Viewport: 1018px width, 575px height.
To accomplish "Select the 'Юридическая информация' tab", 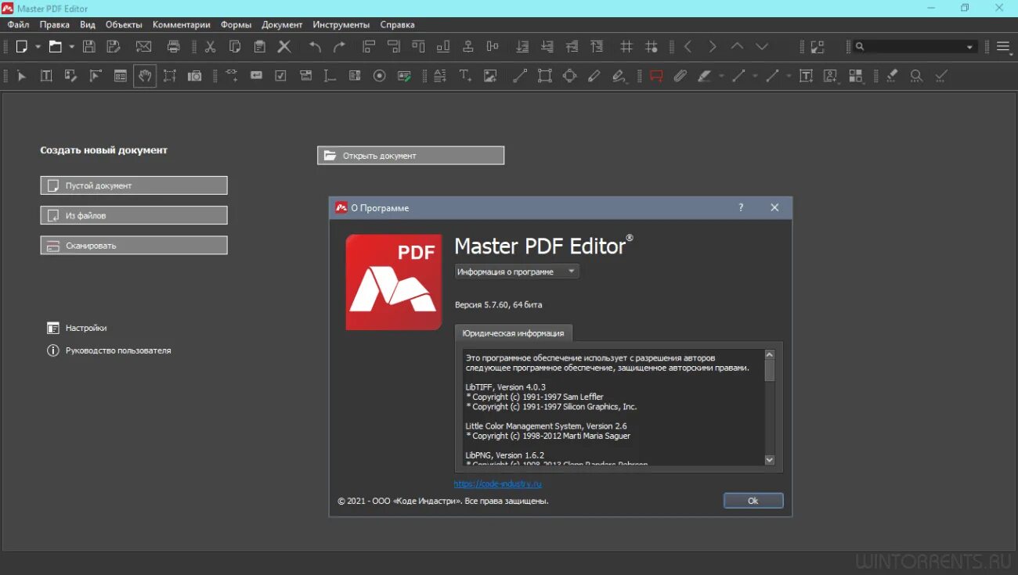I will [514, 332].
